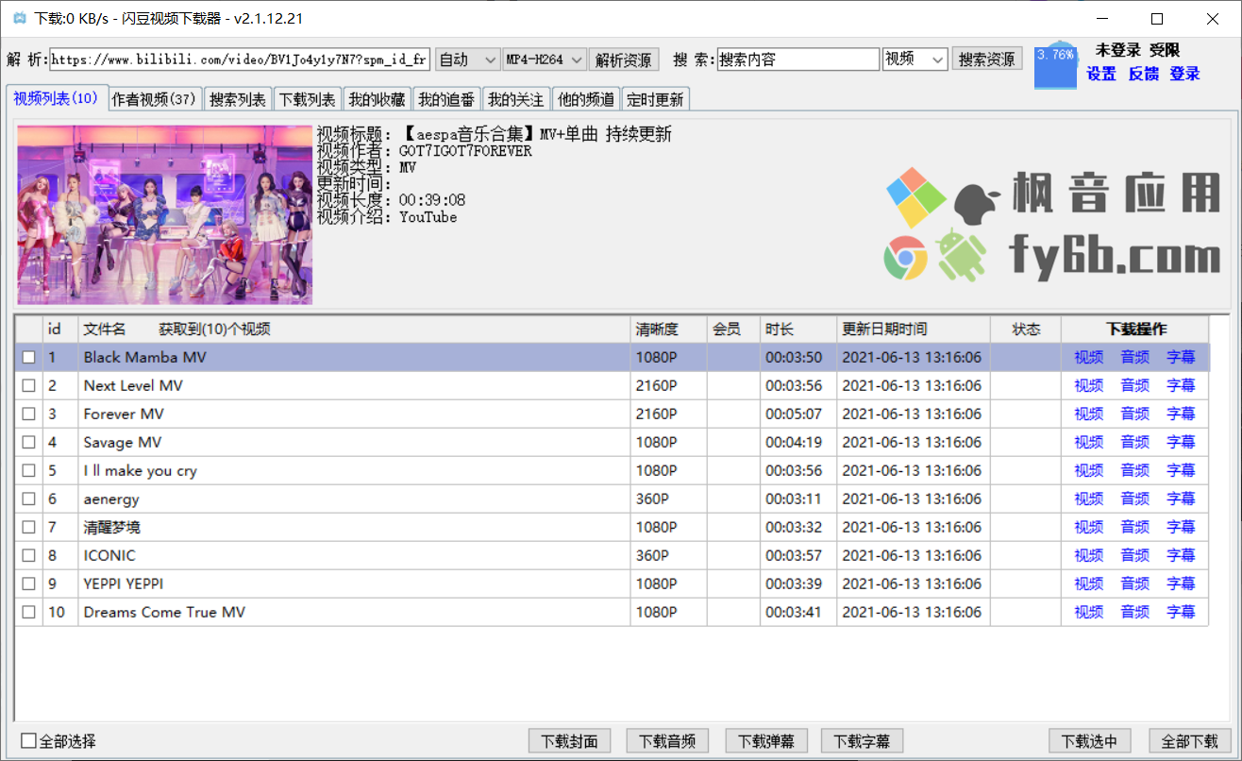The width and height of the screenshot is (1242, 761).
Task: Select the row titled I ll make you cry
Action: [x=612, y=471]
